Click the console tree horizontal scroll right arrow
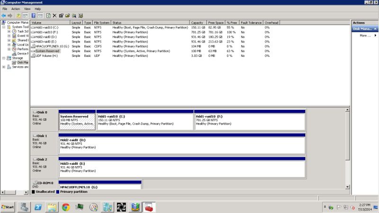The image size is (379, 213). pos(26,192)
